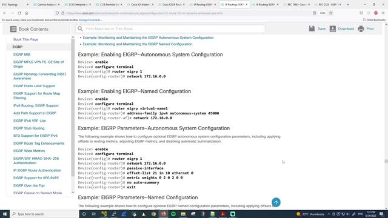Open BFD Support for EIGRP IPv6 link
Screen dimensions: 388x218
click(35, 136)
